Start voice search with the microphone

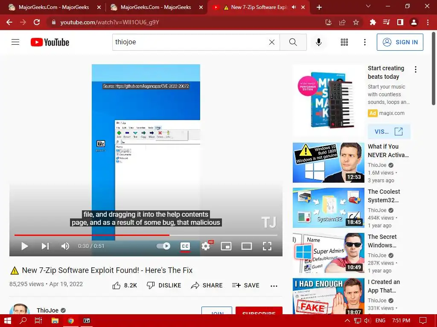(x=318, y=42)
